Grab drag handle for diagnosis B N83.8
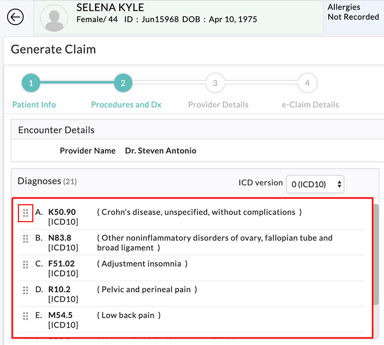This screenshot has width=384, height=345. [26, 239]
